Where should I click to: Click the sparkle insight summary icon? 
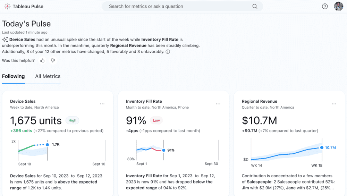pos(5,40)
